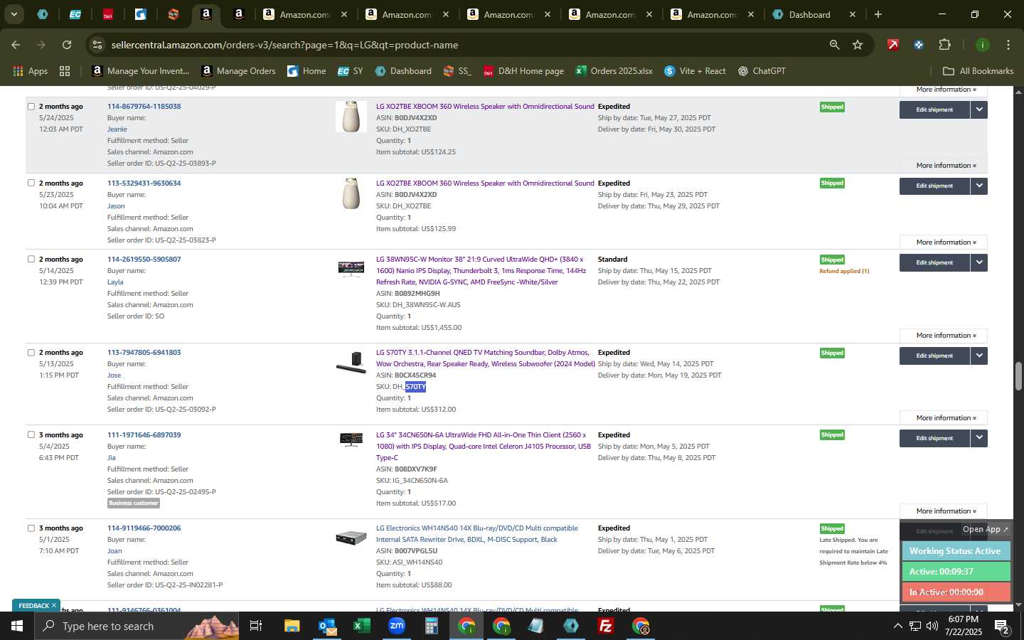Reload the Seller Central page
Viewport: 1024px width, 640px height.
67,45
